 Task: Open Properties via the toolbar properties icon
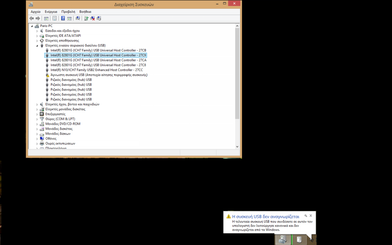coord(55,18)
